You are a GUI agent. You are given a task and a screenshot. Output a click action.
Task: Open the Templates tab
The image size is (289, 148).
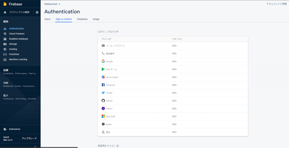pyautogui.click(x=82, y=19)
